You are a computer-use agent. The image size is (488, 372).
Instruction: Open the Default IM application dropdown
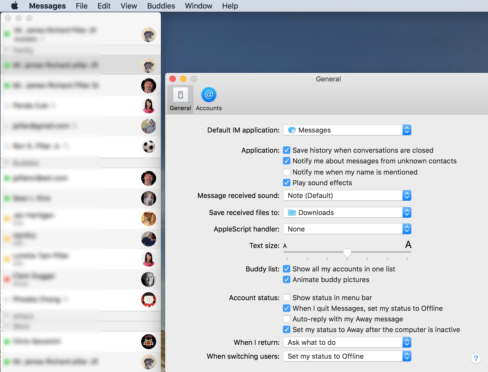[x=347, y=130]
